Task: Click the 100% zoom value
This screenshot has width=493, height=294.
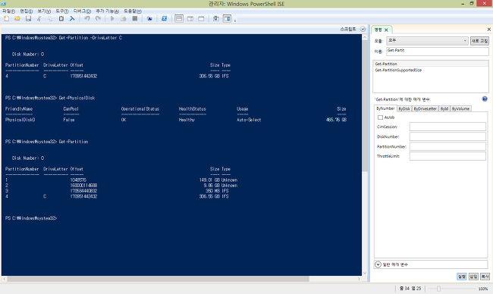Action: coord(483,289)
